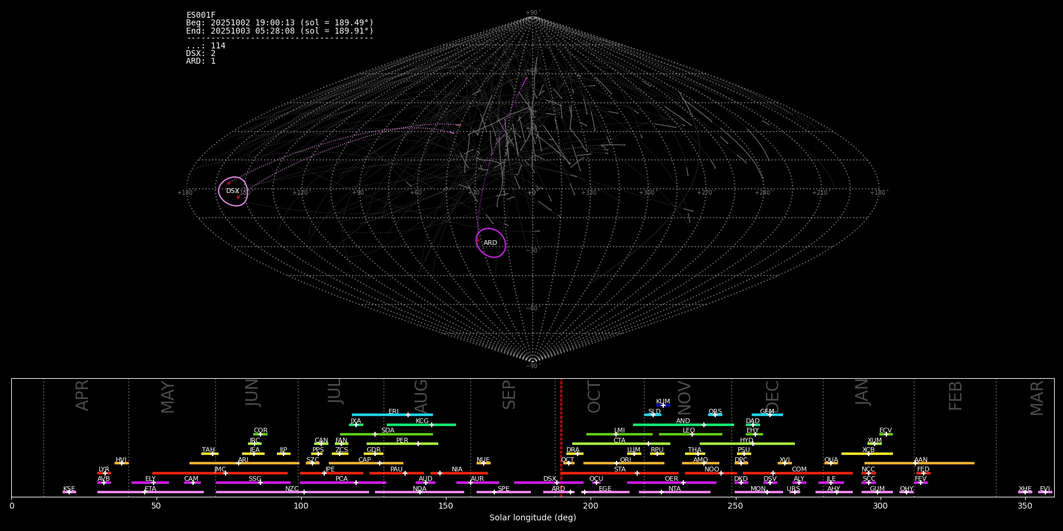Screen dimensions: 1063x531
Task: Select the NZC shower label
Action: point(292,489)
